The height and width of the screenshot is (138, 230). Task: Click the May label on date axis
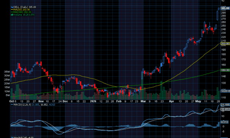coord(198,101)
